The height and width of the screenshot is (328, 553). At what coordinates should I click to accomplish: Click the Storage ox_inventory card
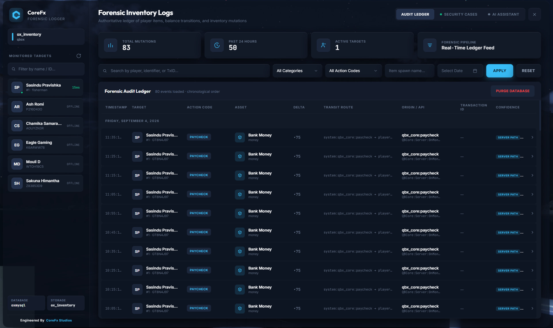click(x=66, y=303)
